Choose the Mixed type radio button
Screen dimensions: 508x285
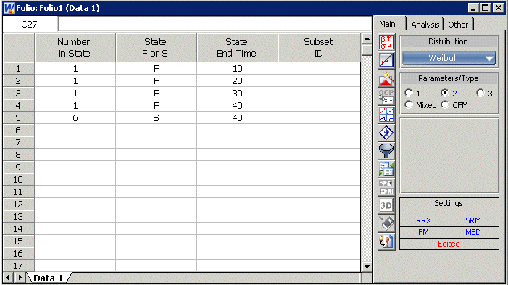409,104
